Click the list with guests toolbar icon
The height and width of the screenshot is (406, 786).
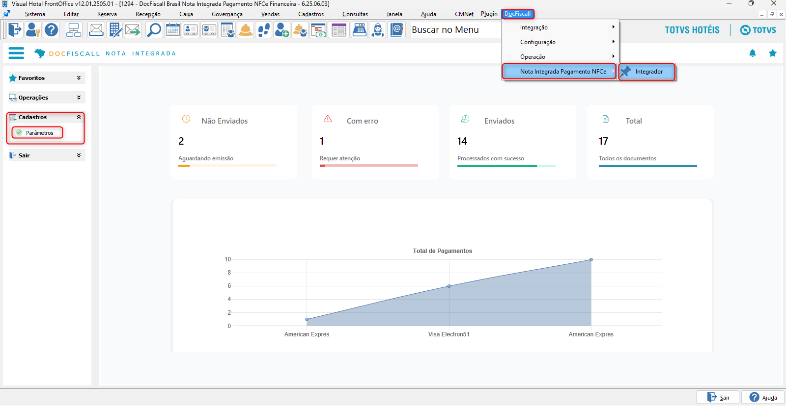227,30
